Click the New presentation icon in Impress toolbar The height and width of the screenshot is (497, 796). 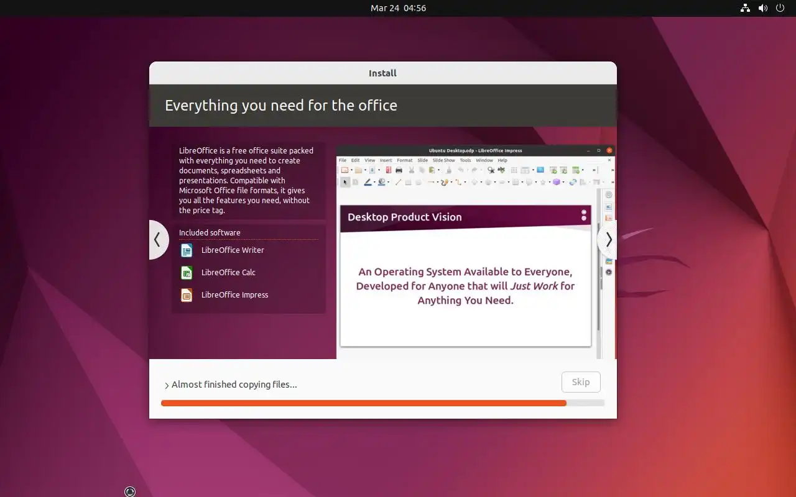click(x=345, y=170)
